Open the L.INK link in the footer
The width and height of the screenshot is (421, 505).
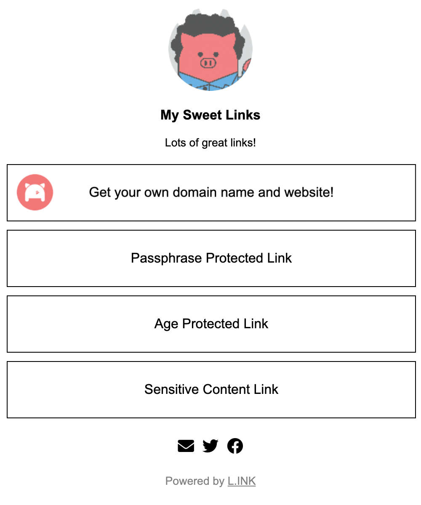click(241, 481)
